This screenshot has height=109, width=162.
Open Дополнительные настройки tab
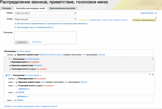[x=63, y=8]
